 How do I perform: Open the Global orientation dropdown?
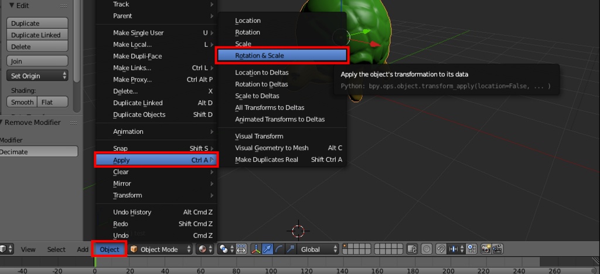(318, 249)
